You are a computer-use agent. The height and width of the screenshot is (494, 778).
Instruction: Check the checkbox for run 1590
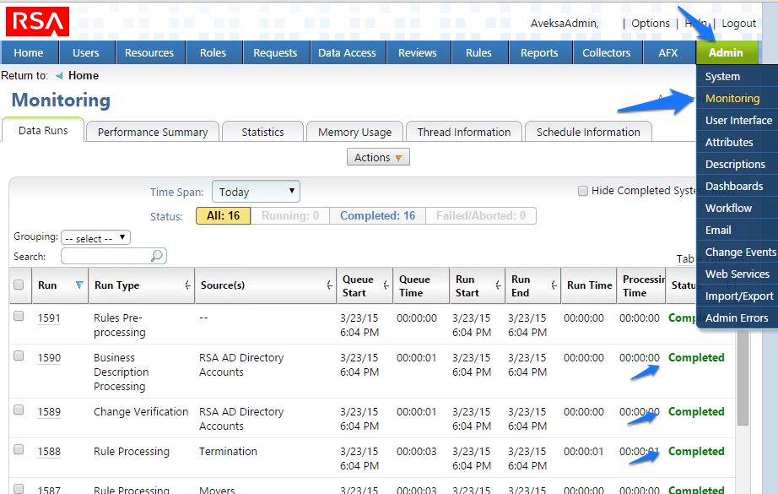(x=19, y=357)
